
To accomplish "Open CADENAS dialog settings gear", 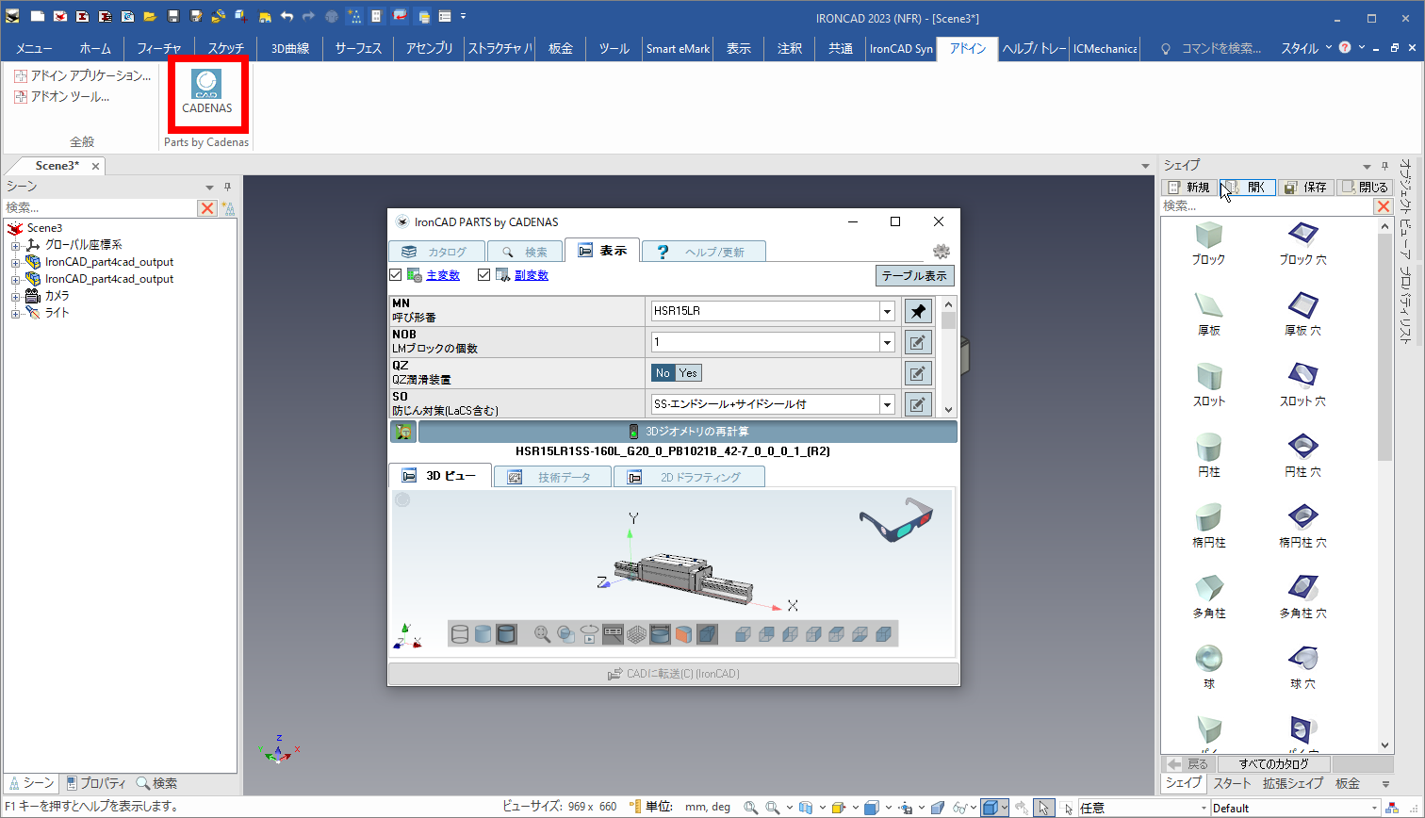I will (x=941, y=251).
